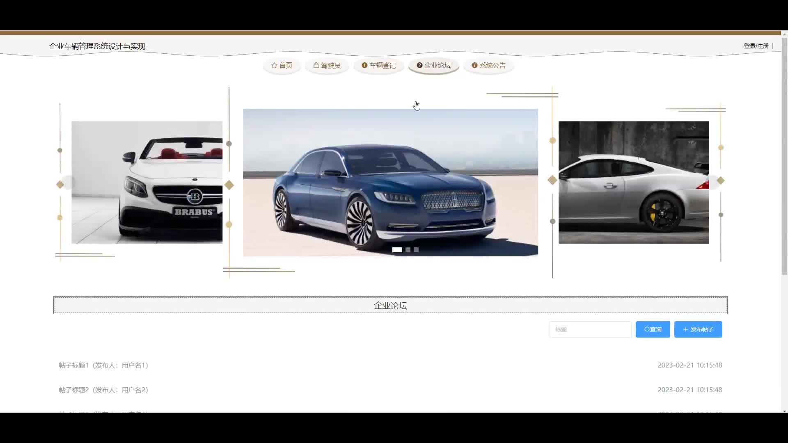The height and width of the screenshot is (443, 788).
Task: Open the 系统公告 menu tab
Action: point(492,66)
